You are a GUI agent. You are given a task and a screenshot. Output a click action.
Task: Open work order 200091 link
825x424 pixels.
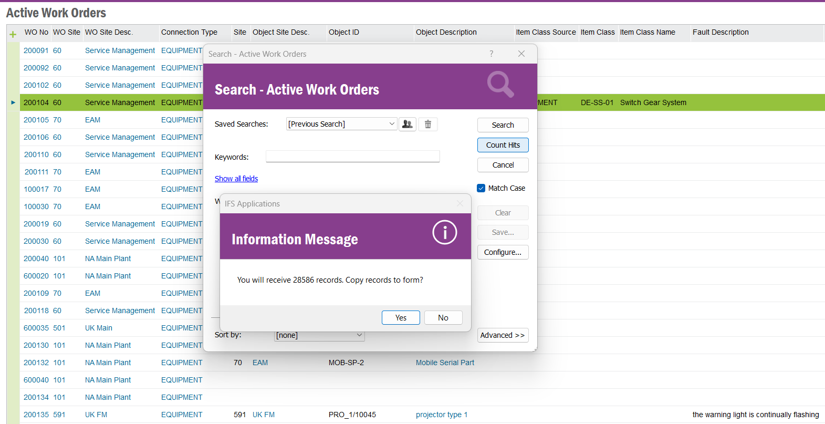(36, 50)
